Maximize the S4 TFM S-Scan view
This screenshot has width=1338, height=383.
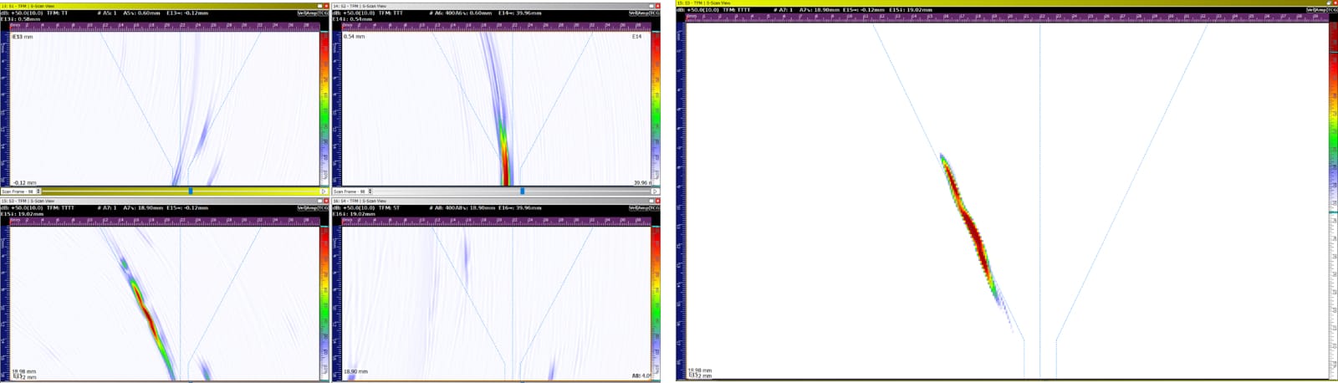point(651,201)
